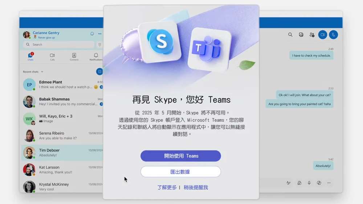
Task: Click the microphone voice message icon
Action: point(309,183)
